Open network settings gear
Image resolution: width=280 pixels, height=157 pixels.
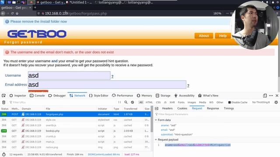276,102
